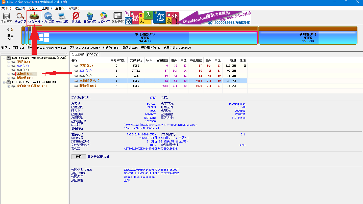The image size is (363, 204).
Task: Expand the 大白菜PE工具盘(Y:) tree node
Action: [x=9, y=86]
